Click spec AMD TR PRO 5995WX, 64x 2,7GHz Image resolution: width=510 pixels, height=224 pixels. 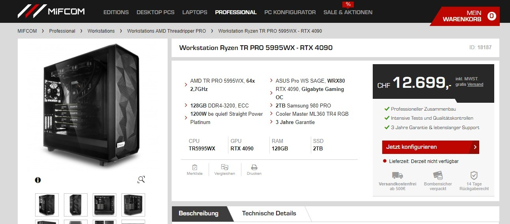coord(222,85)
